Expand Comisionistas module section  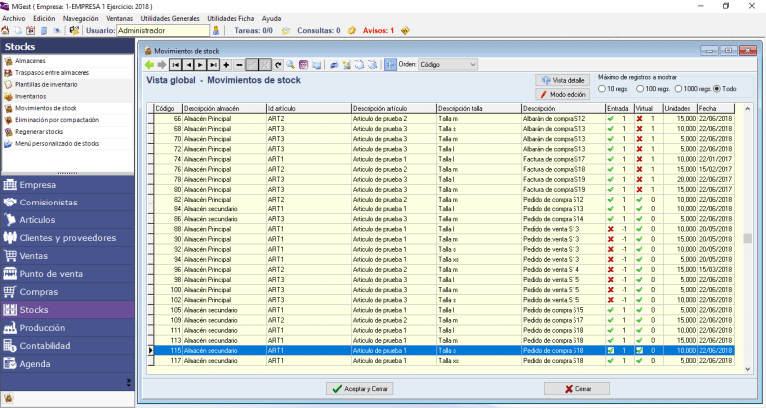point(68,203)
